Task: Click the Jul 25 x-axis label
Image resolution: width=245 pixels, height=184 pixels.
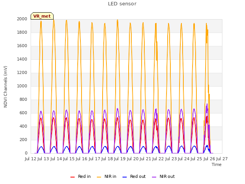Action: point(196,159)
